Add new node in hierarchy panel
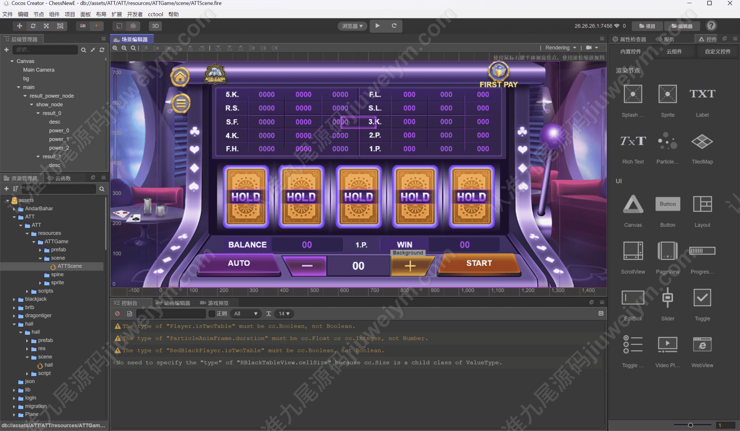Image resolution: width=740 pixels, height=431 pixels. [x=6, y=50]
